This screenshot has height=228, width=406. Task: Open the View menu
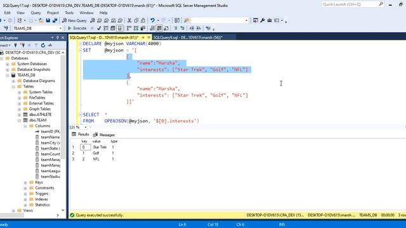21,13
